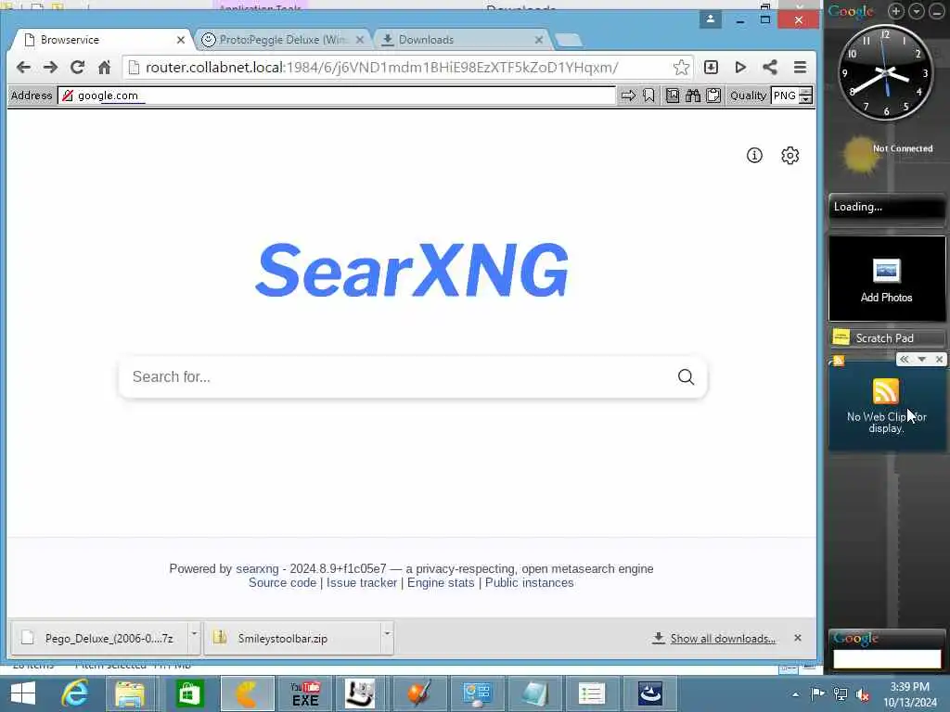Close the Proto:Peggle Deluxe tab
Image resolution: width=950 pixels, height=712 pixels.
pos(360,40)
